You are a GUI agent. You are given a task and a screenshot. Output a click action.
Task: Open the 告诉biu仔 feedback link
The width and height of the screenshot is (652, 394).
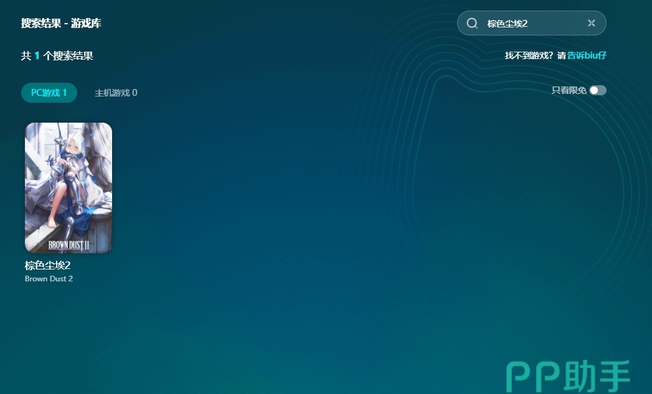coord(587,55)
